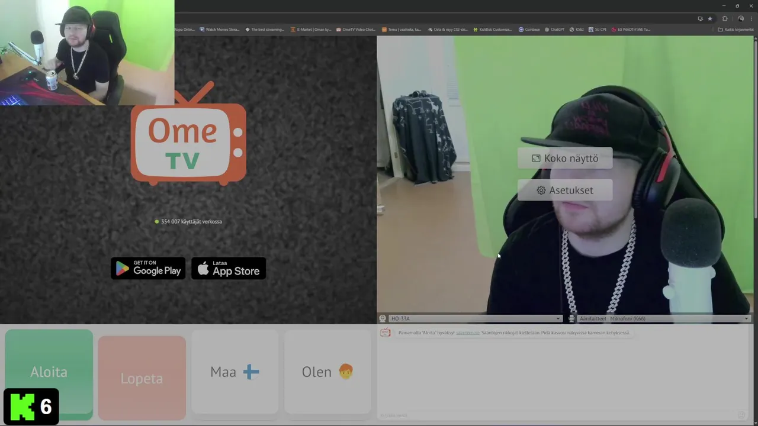The height and width of the screenshot is (426, 758).
Task: Click the webcam icon beside camera selector
Action: coord(383,318)
